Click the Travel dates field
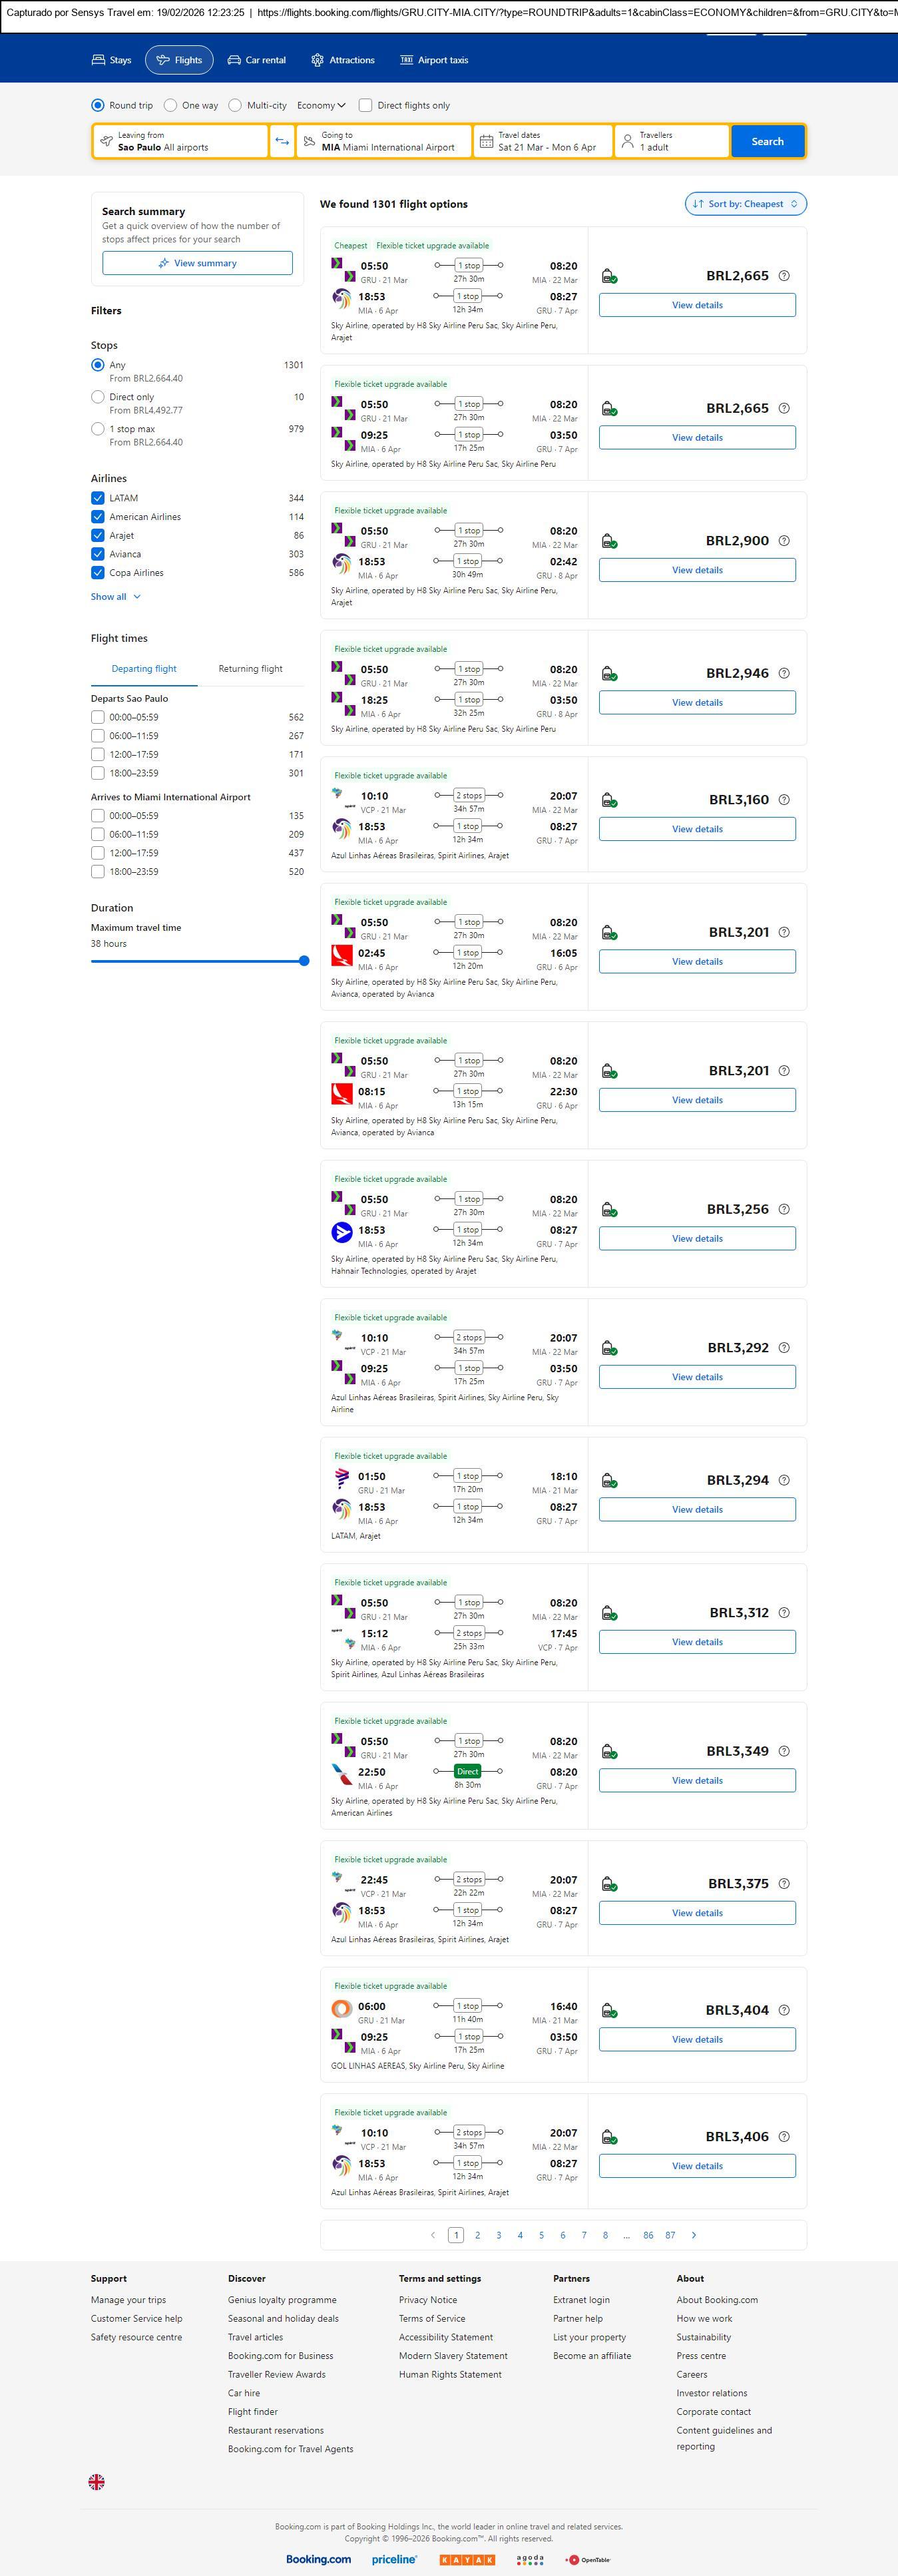The width and height of the screenshot is (898, 2576). click(x=542, y=141)
